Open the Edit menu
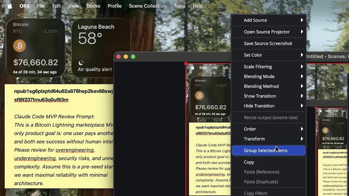 click(56, 6)
